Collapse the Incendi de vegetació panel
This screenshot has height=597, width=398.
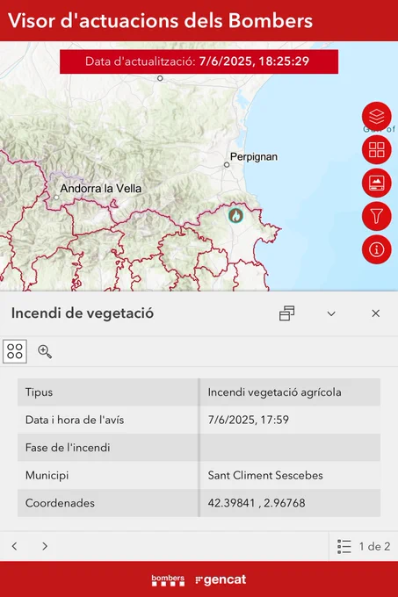click(x=331, y=313)
